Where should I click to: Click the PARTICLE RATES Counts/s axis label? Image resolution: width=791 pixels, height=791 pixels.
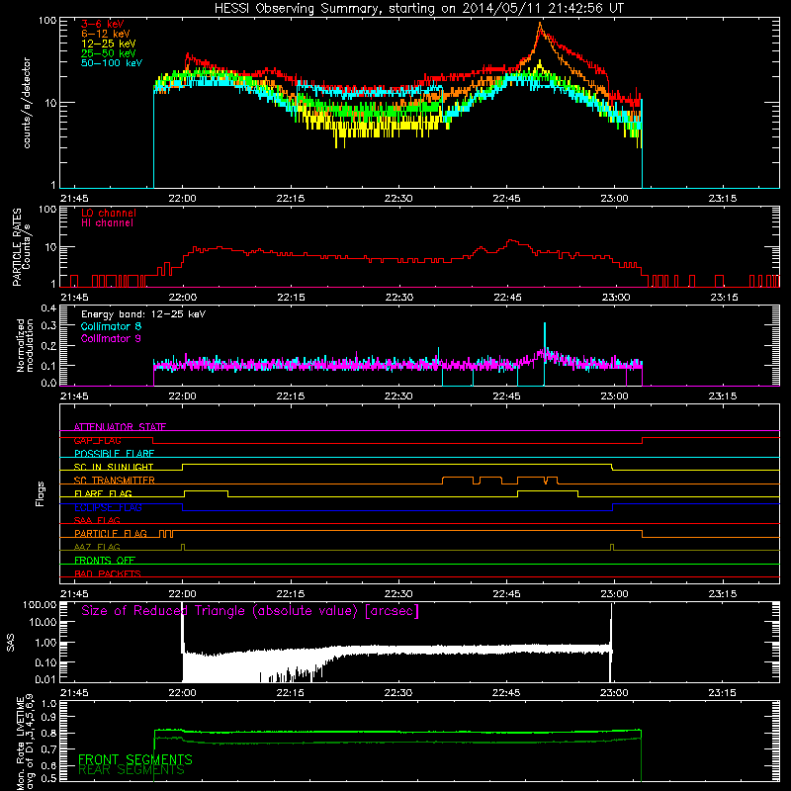click(x=22, y=247)
